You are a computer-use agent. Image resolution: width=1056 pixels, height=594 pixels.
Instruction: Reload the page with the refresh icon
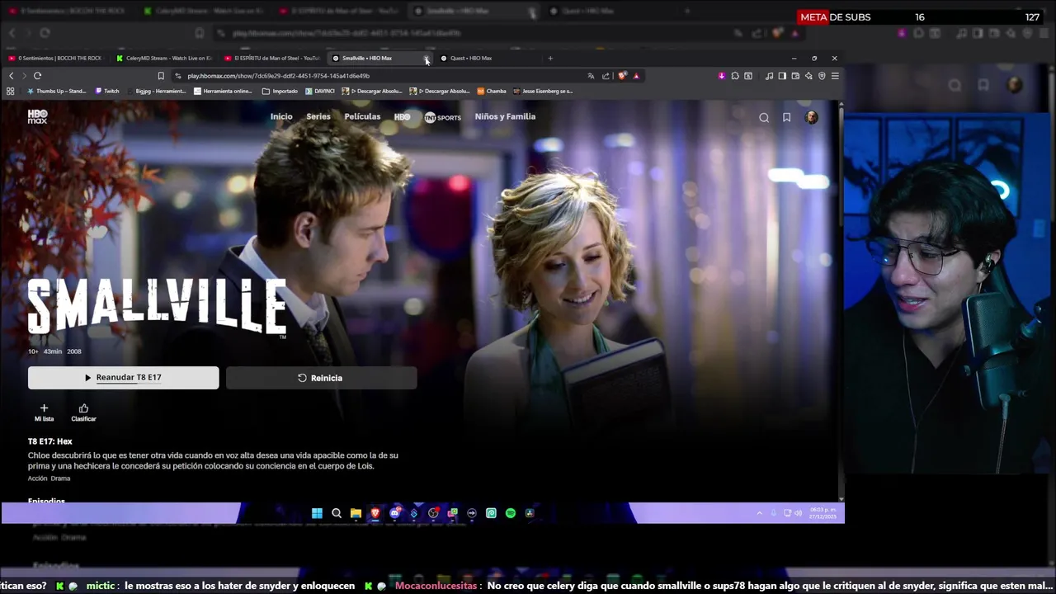coord(37,76)
